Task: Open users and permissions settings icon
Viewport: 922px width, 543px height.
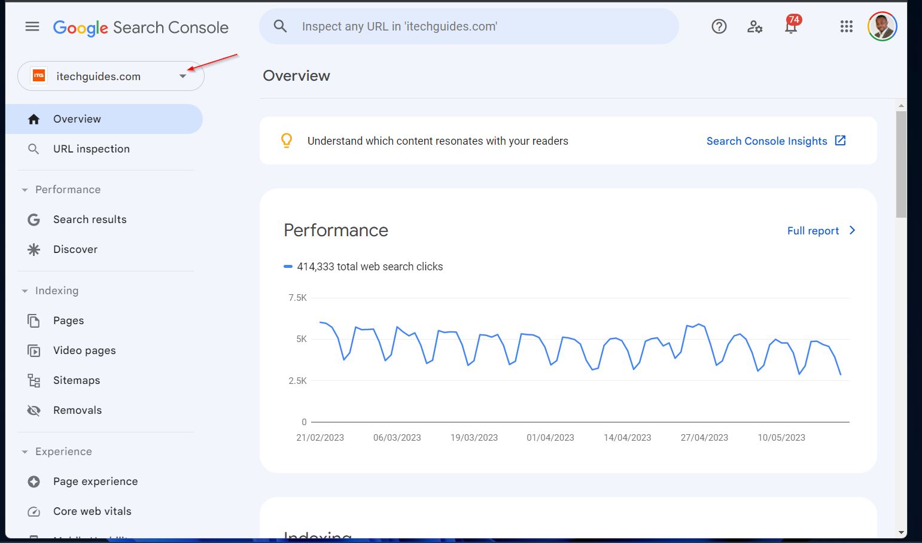Action: pyautogui.click(x=755, y=26)
